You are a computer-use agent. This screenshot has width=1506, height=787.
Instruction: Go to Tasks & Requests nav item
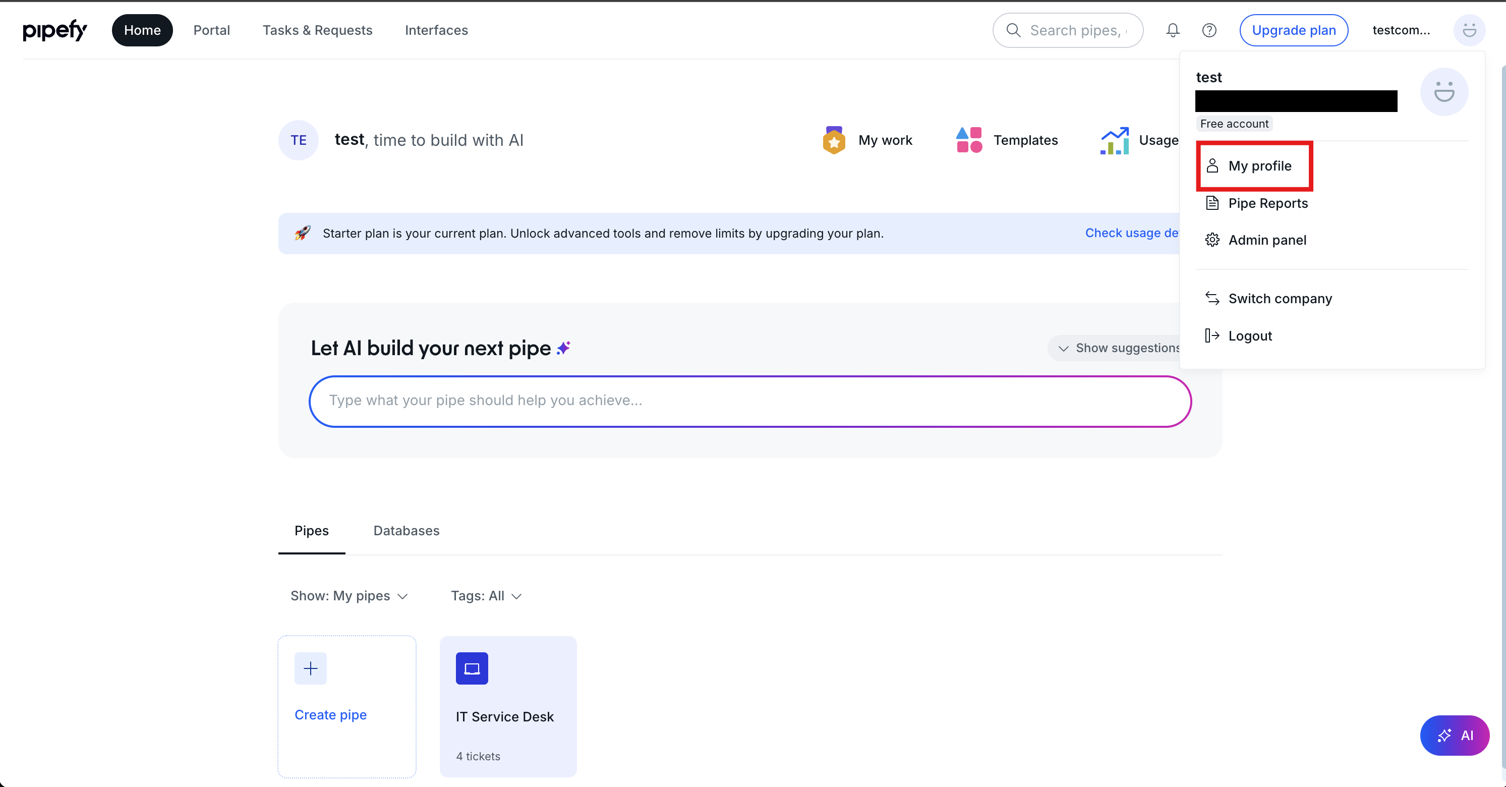(x=317, y=30)
